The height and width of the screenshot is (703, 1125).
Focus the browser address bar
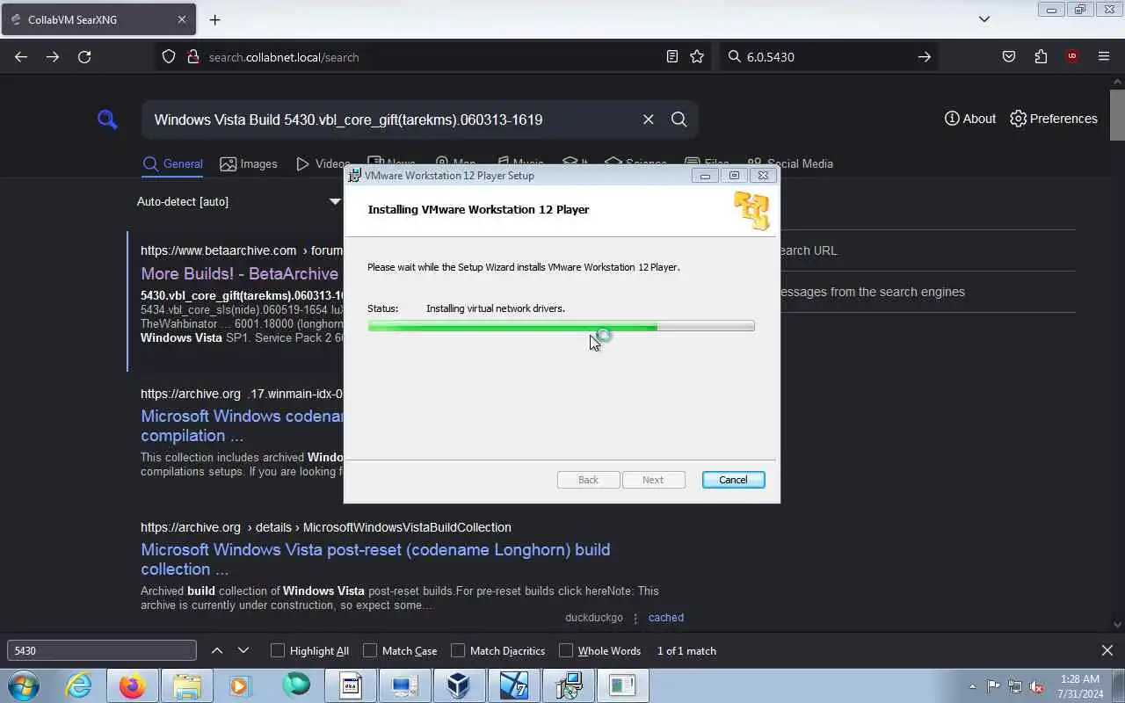click(431, 57)
